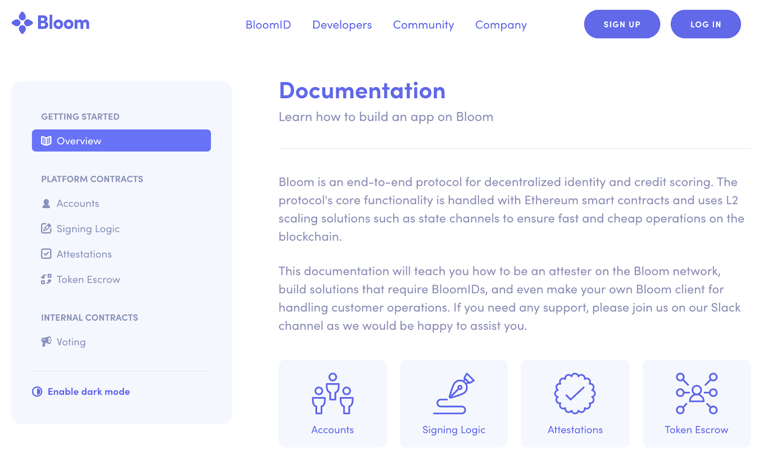Click 'Learn how to build an app on Bloom'
Image resolution: width=771 pixels, height=467 pixels.
386,117
